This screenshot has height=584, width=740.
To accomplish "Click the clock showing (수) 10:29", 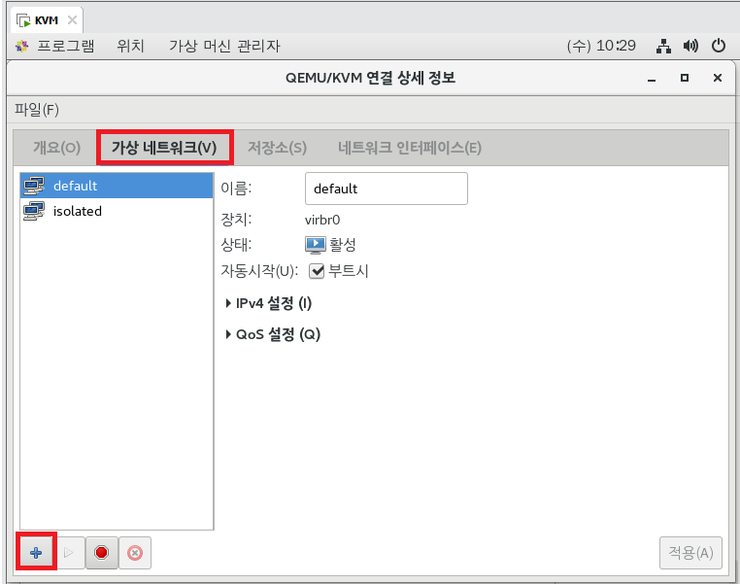I will 601,46.
